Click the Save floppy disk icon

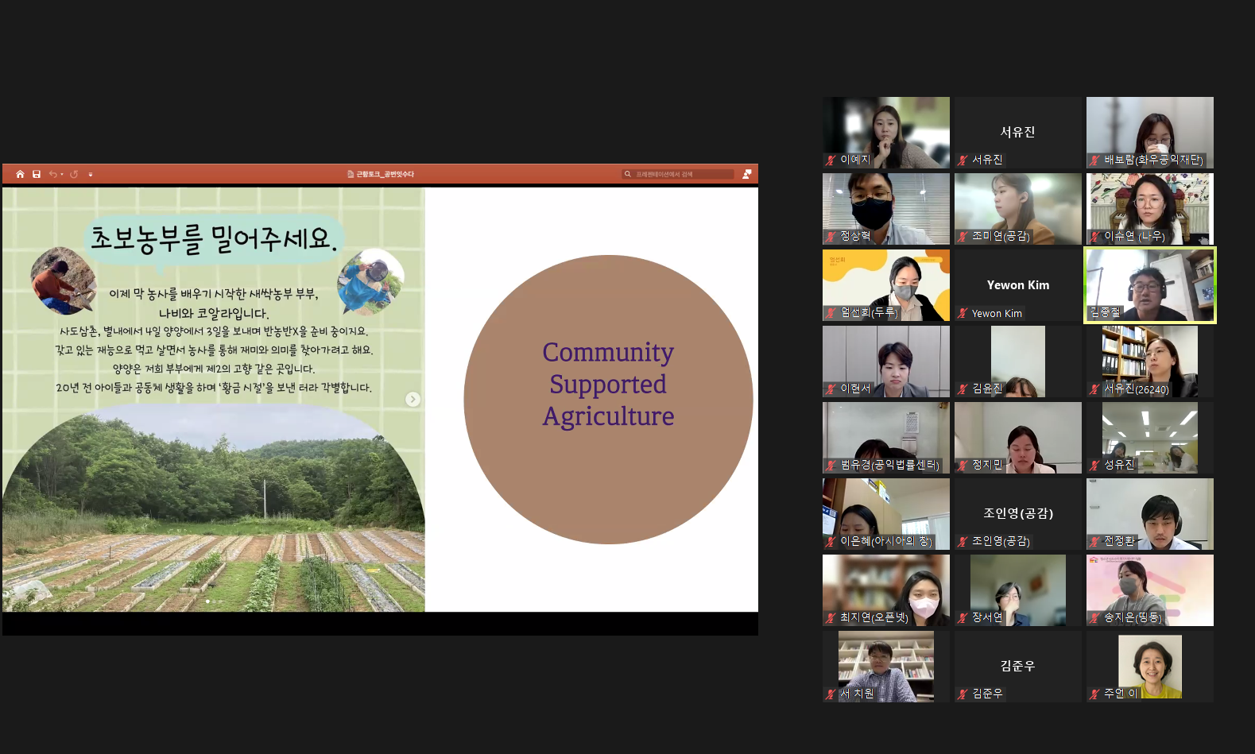click(x=37, y=174)
